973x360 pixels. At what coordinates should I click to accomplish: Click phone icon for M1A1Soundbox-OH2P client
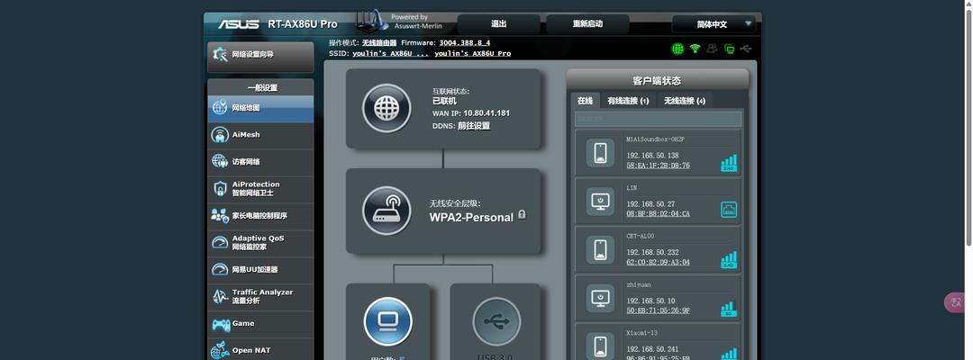(600, 152)
